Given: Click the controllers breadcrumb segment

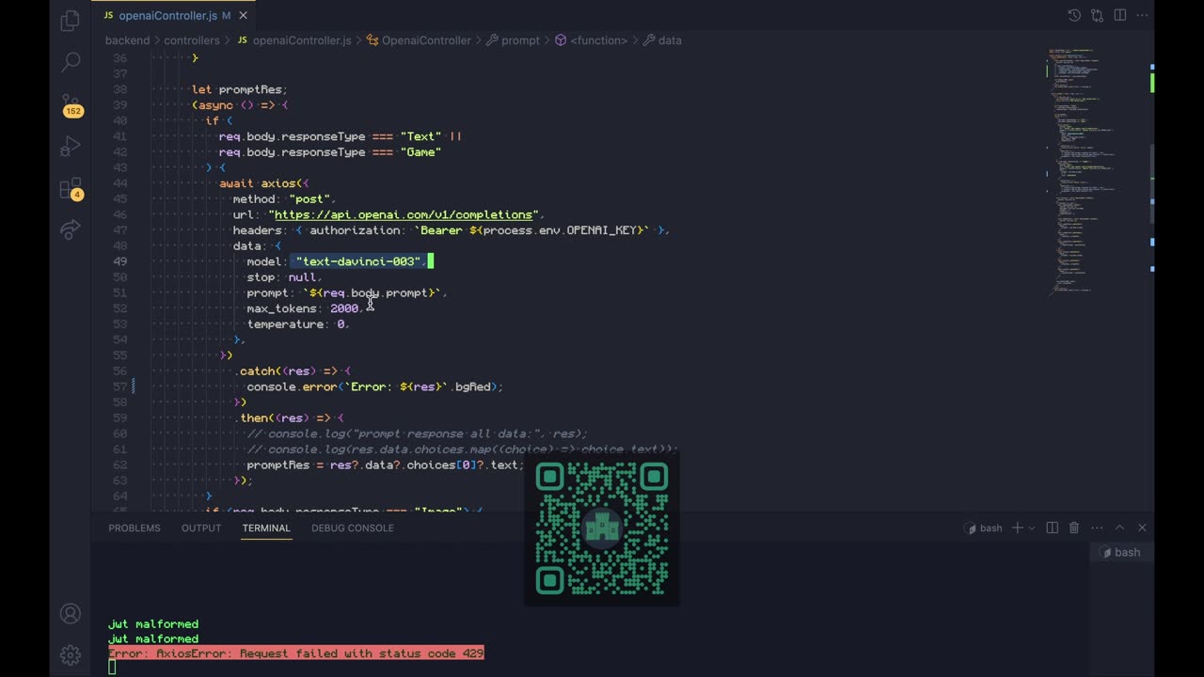Looking at the screenshot, I should 192,40.
